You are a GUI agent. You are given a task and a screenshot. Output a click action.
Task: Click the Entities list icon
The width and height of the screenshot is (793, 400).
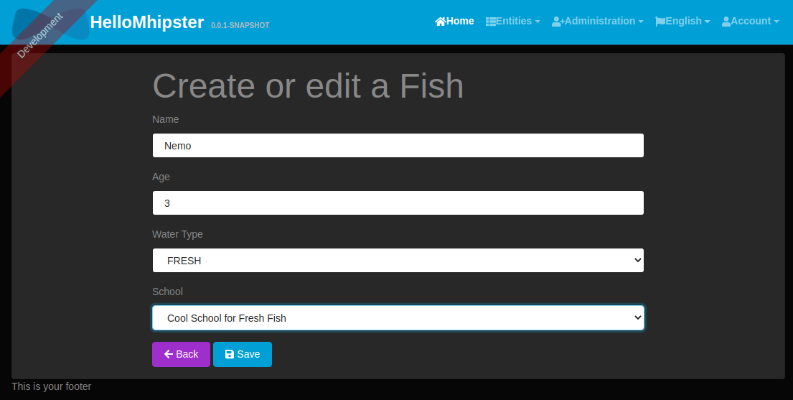point(491,22)
